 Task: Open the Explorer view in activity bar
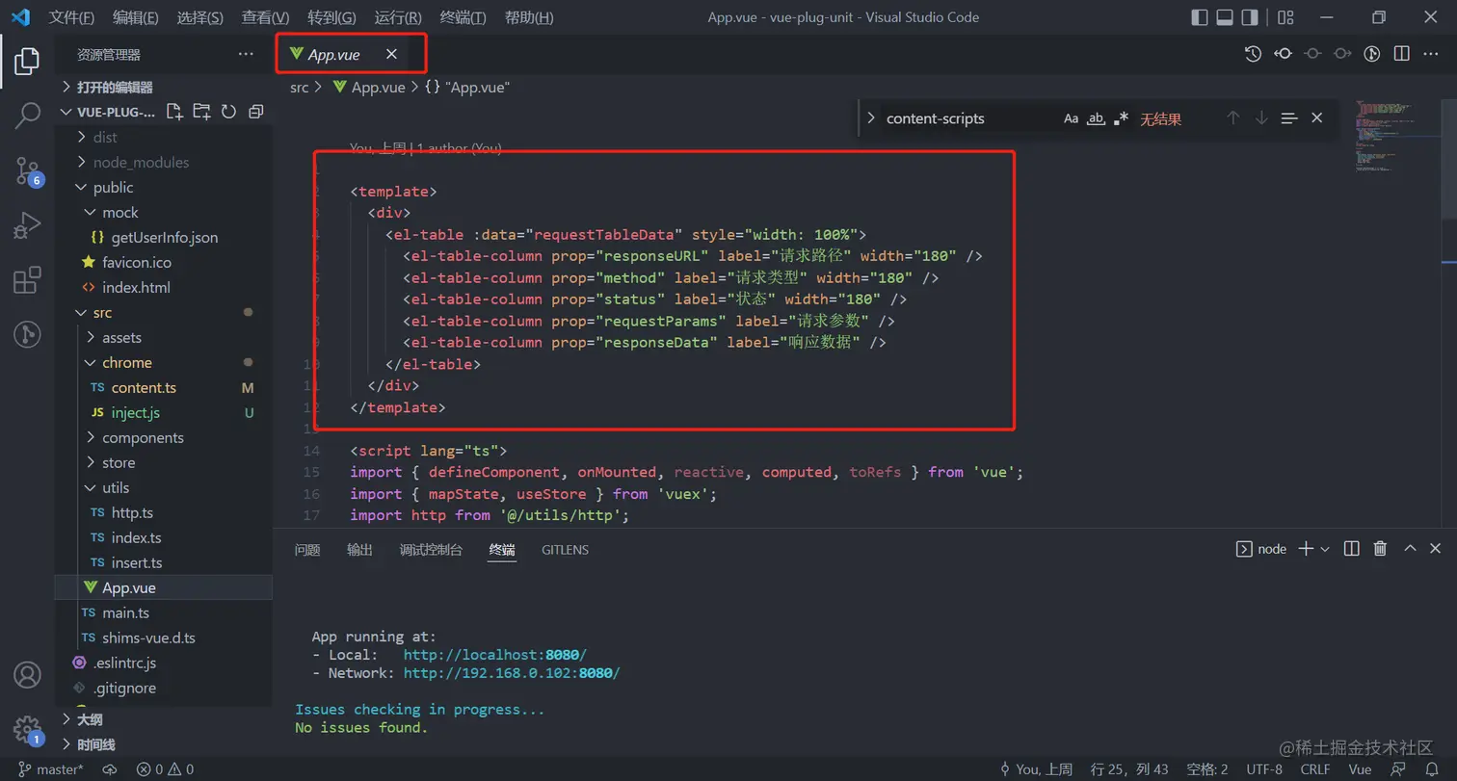[27, 61]
